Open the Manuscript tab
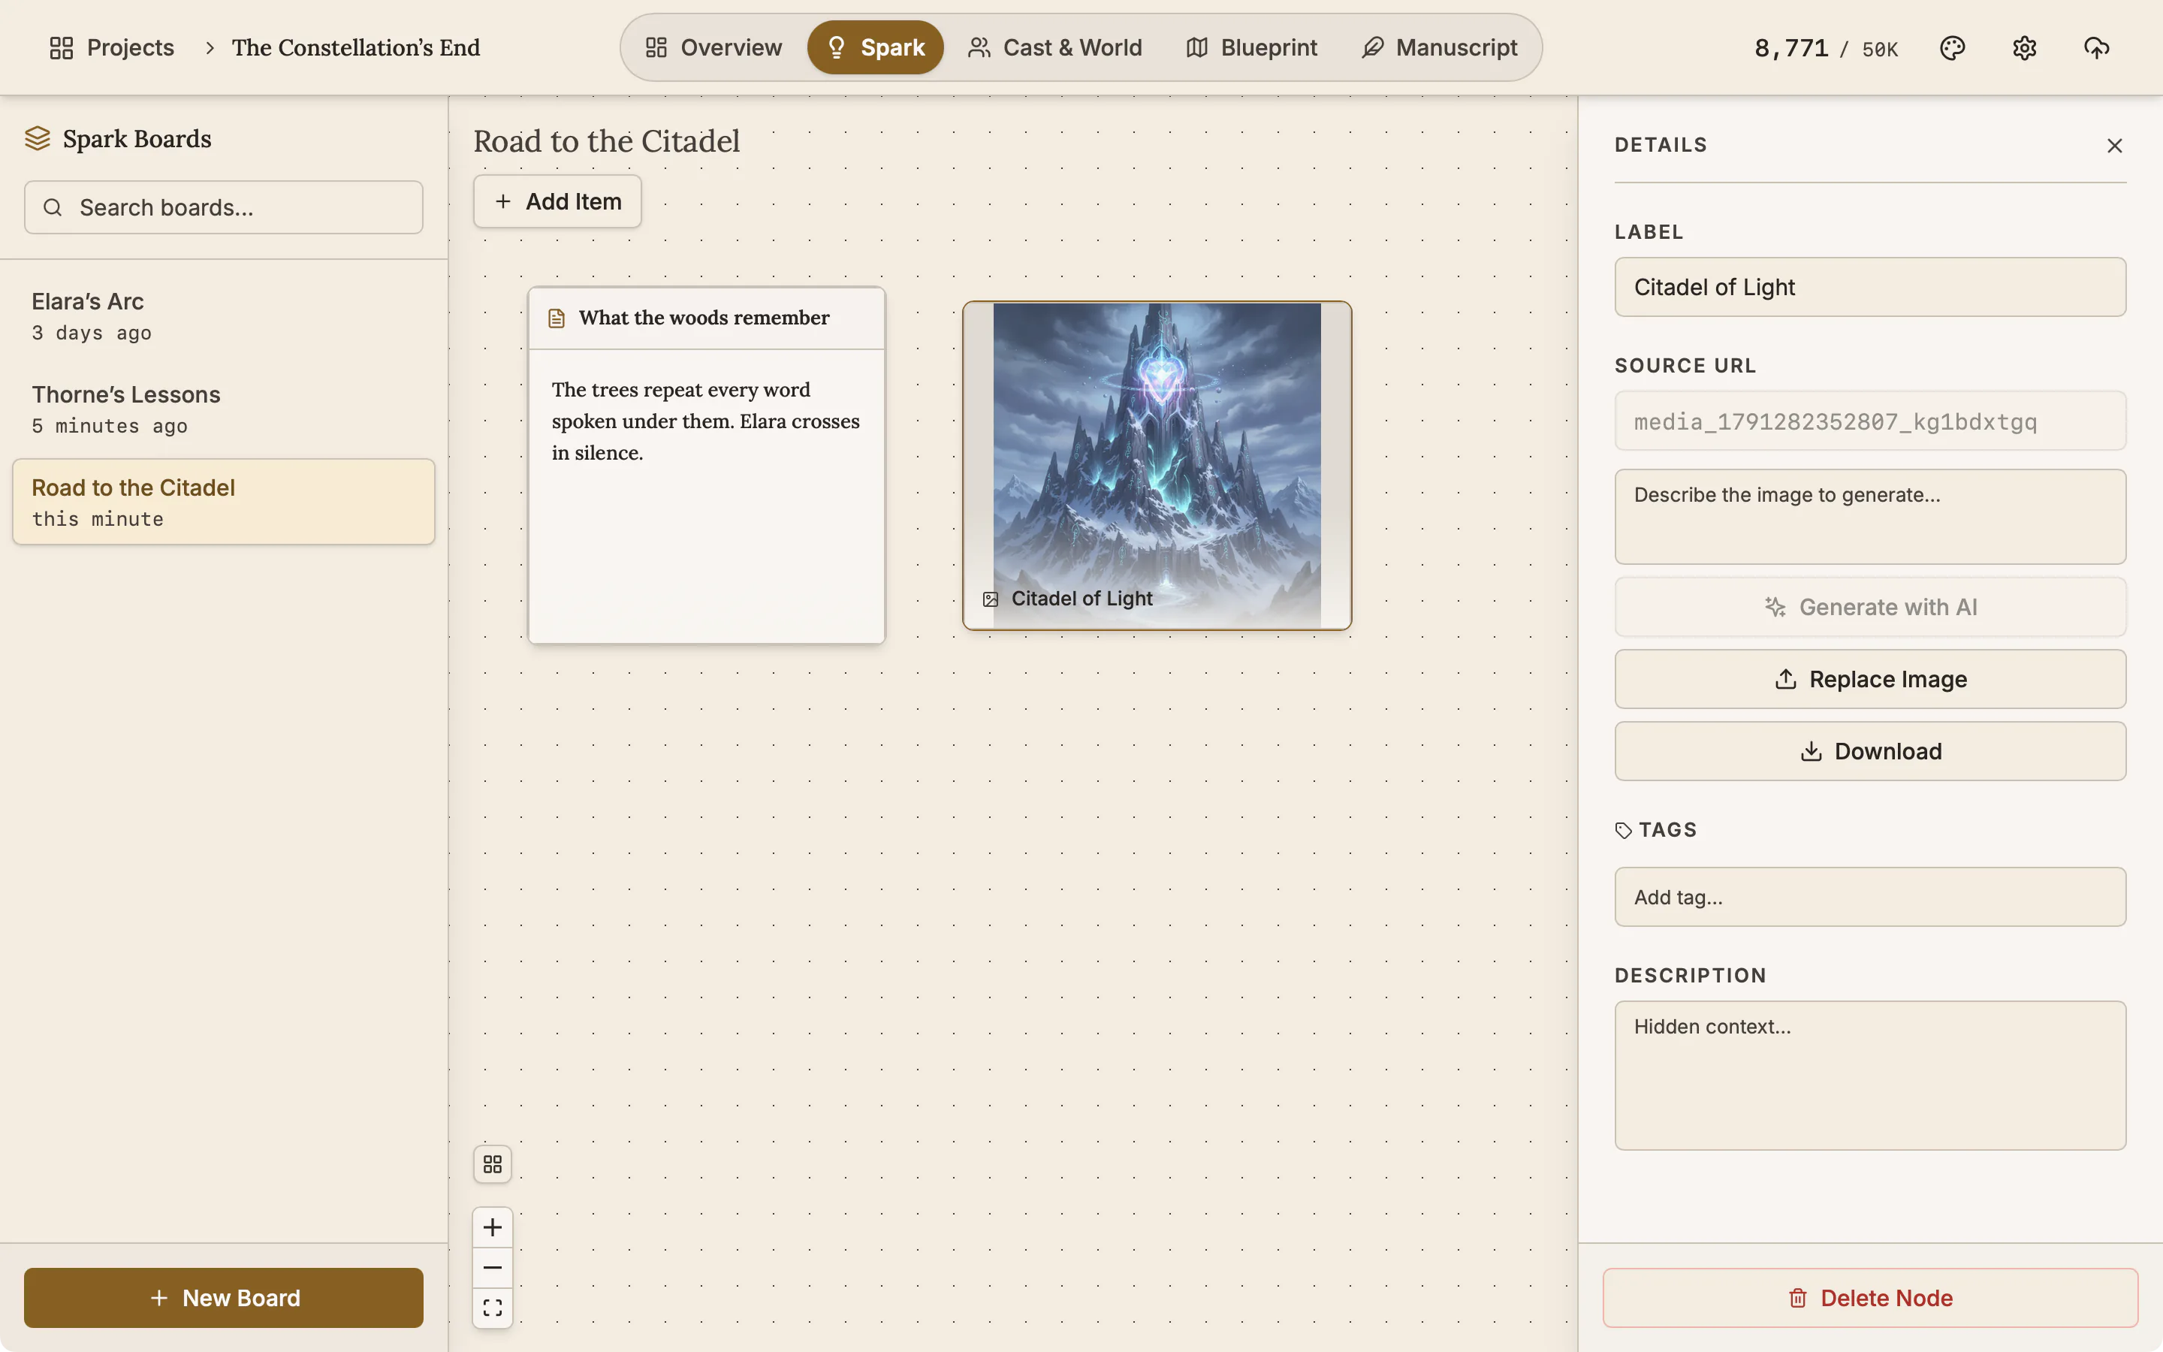Image resolution: width=2163 pixels, height=1352 pixels. click(x=1439, y=47)
